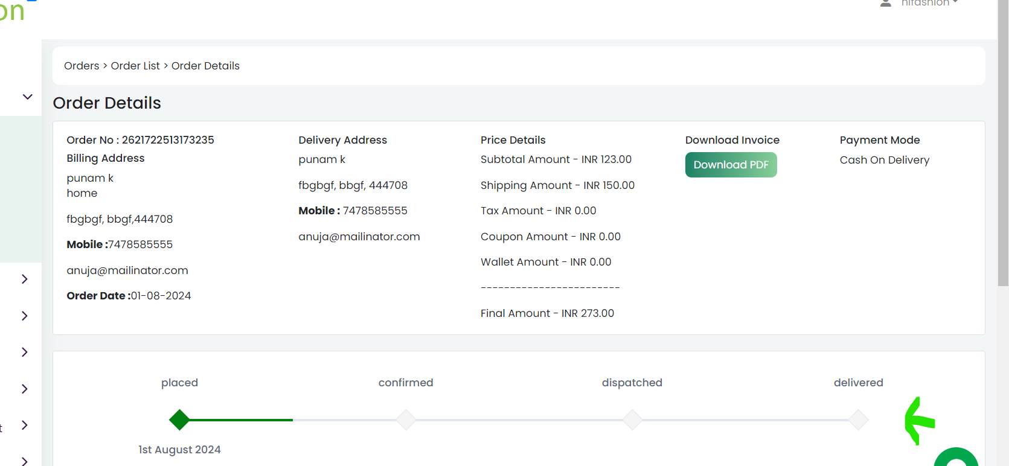Click the bright green arrow icon
Image resolution: width=1009 pixels, height=466 pixels.
920,421
